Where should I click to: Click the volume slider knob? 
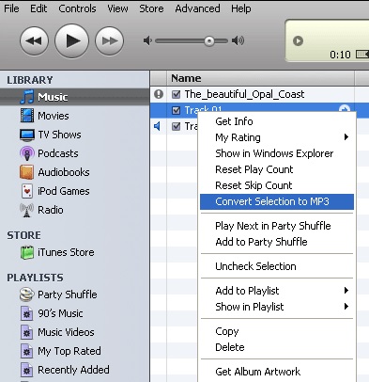(x=209, y=41)
